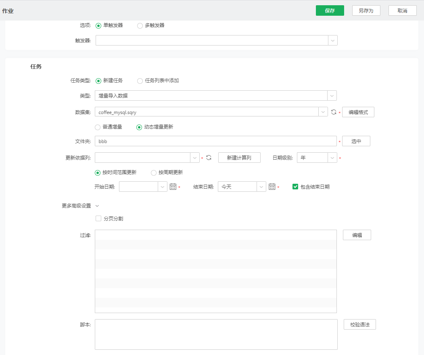Select the 普通增量 radio button
The width and height of the screenshot is (424, 355).
click(x=98, y=127)
